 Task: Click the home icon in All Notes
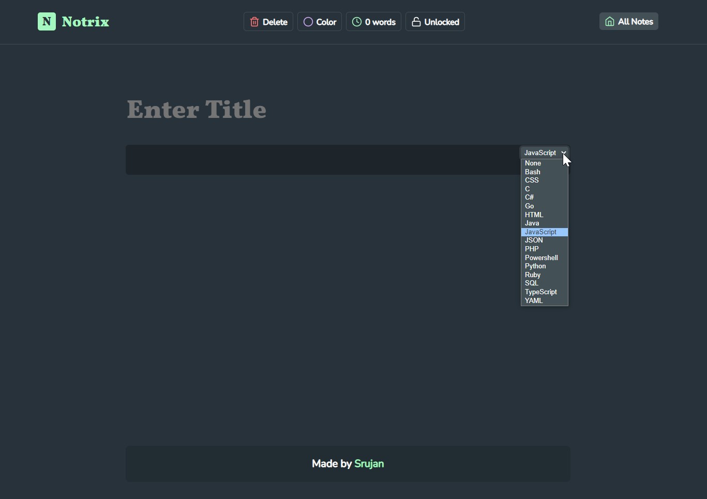pos(610,22)
